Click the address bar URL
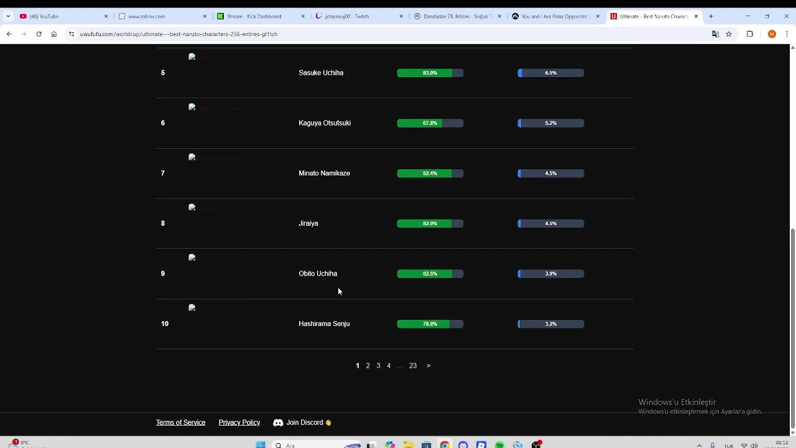Image resolution: width=796 pixels, height=448 pixels. [178, 34]
